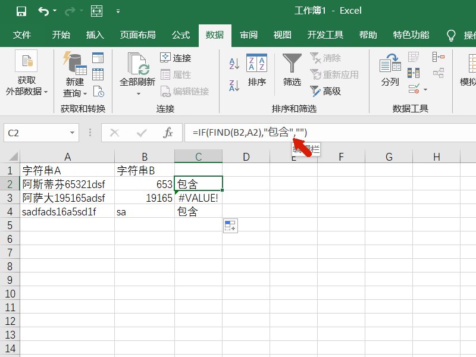Open the Name Box dropdown arrow
This screenshot has height=357, width=476.
pos(71,133)
